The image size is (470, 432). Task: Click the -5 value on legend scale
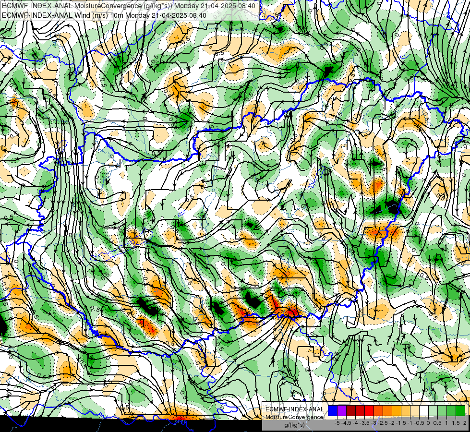pyautogui.click(x=337, y=423)
